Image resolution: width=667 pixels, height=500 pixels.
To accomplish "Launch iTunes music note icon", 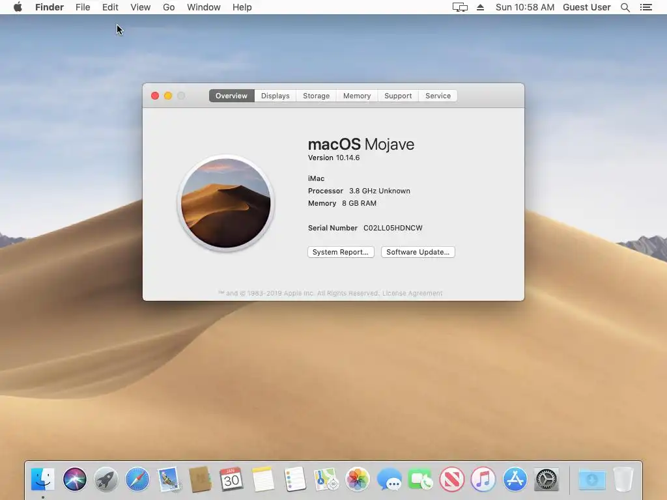I will [x=483, y=479].
